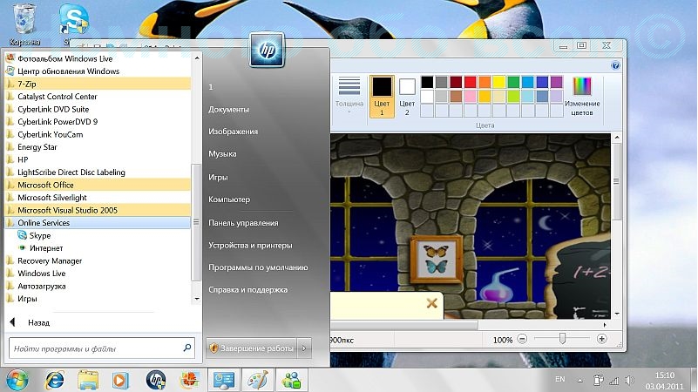698x392 pixels.
Task: Click the EN input language indicator
Action: [x=560, y=380]
